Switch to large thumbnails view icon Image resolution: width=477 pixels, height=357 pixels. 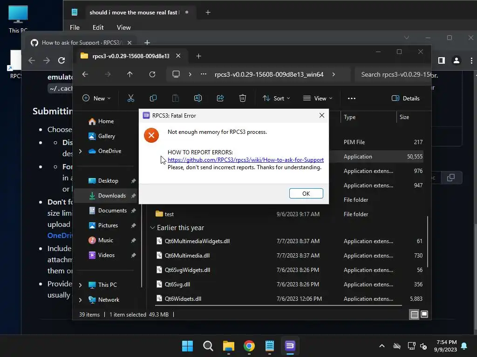424,315
